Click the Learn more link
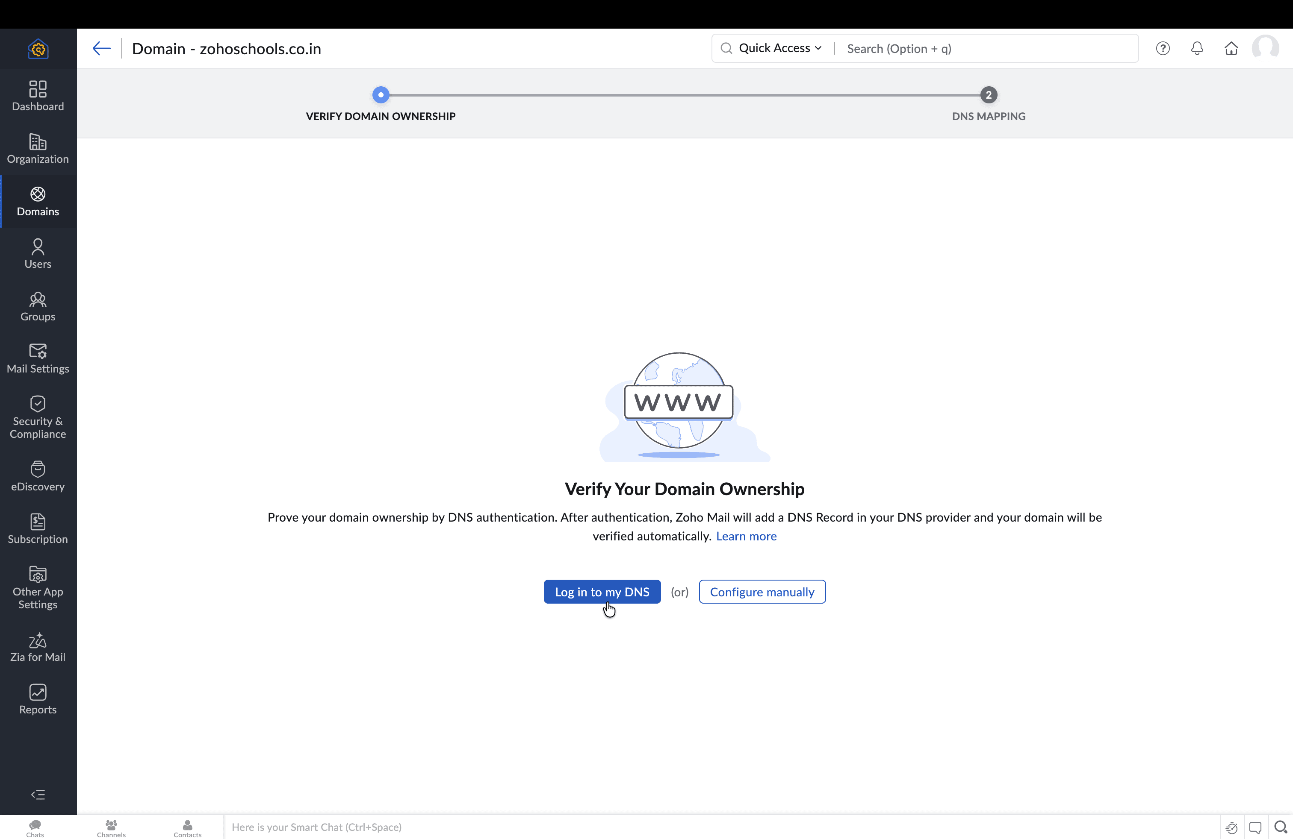Image resolution: width=1293 pixels, height=839 pixels. point(746,536)
